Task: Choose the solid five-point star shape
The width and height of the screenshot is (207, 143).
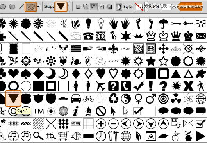Action: click(151, 61)
